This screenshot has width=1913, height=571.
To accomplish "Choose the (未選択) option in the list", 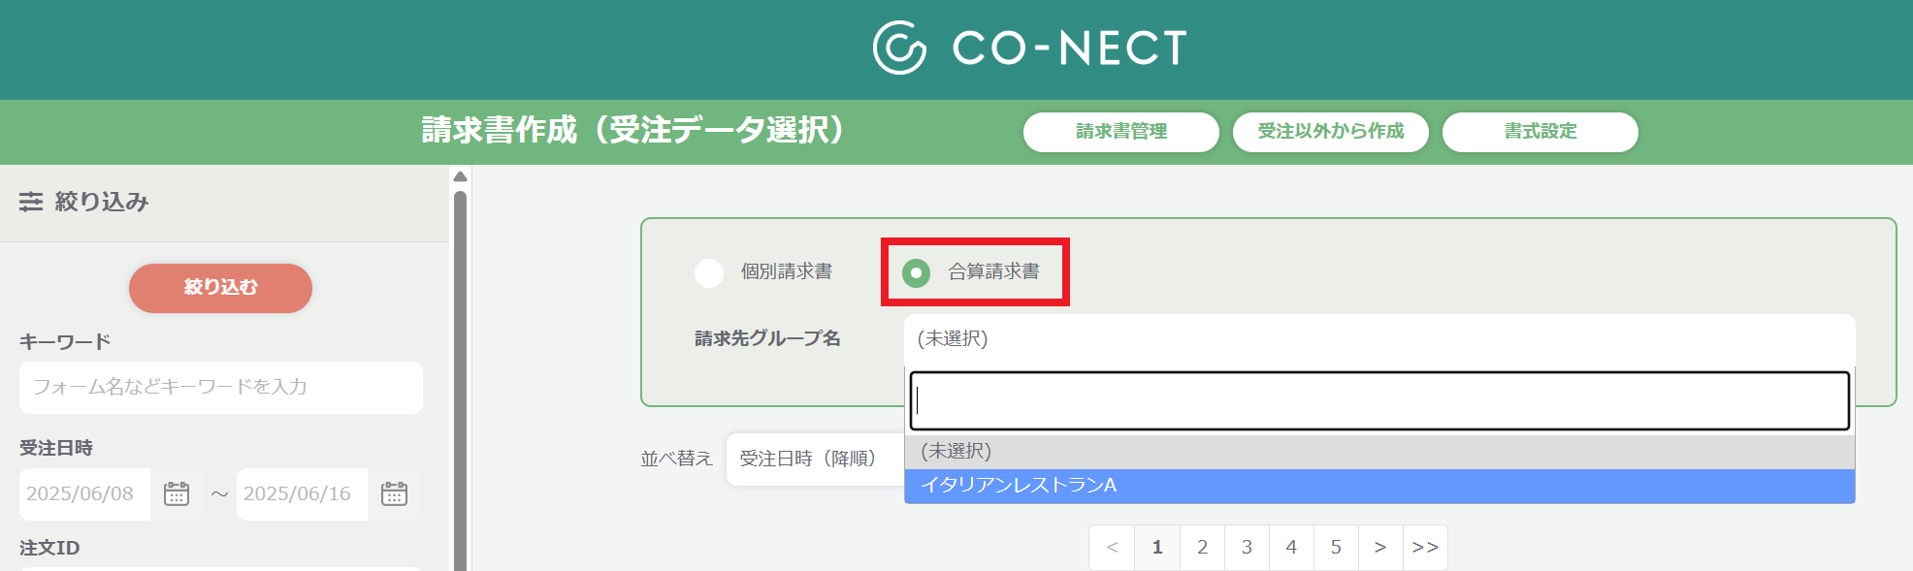I will pos(1379,452).
